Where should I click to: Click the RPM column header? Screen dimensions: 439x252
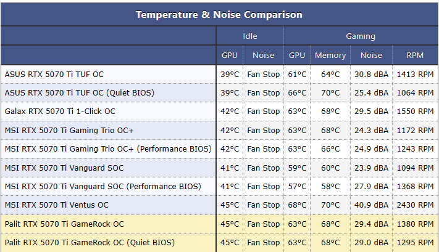[415, 55]
